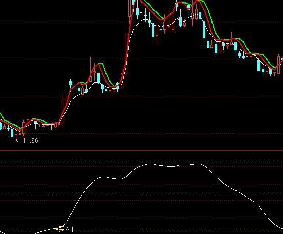Click the bottom yellow dotted line beside the 买入 signal
This screenshot has width=283, height=234.
(x=141, y=229)
